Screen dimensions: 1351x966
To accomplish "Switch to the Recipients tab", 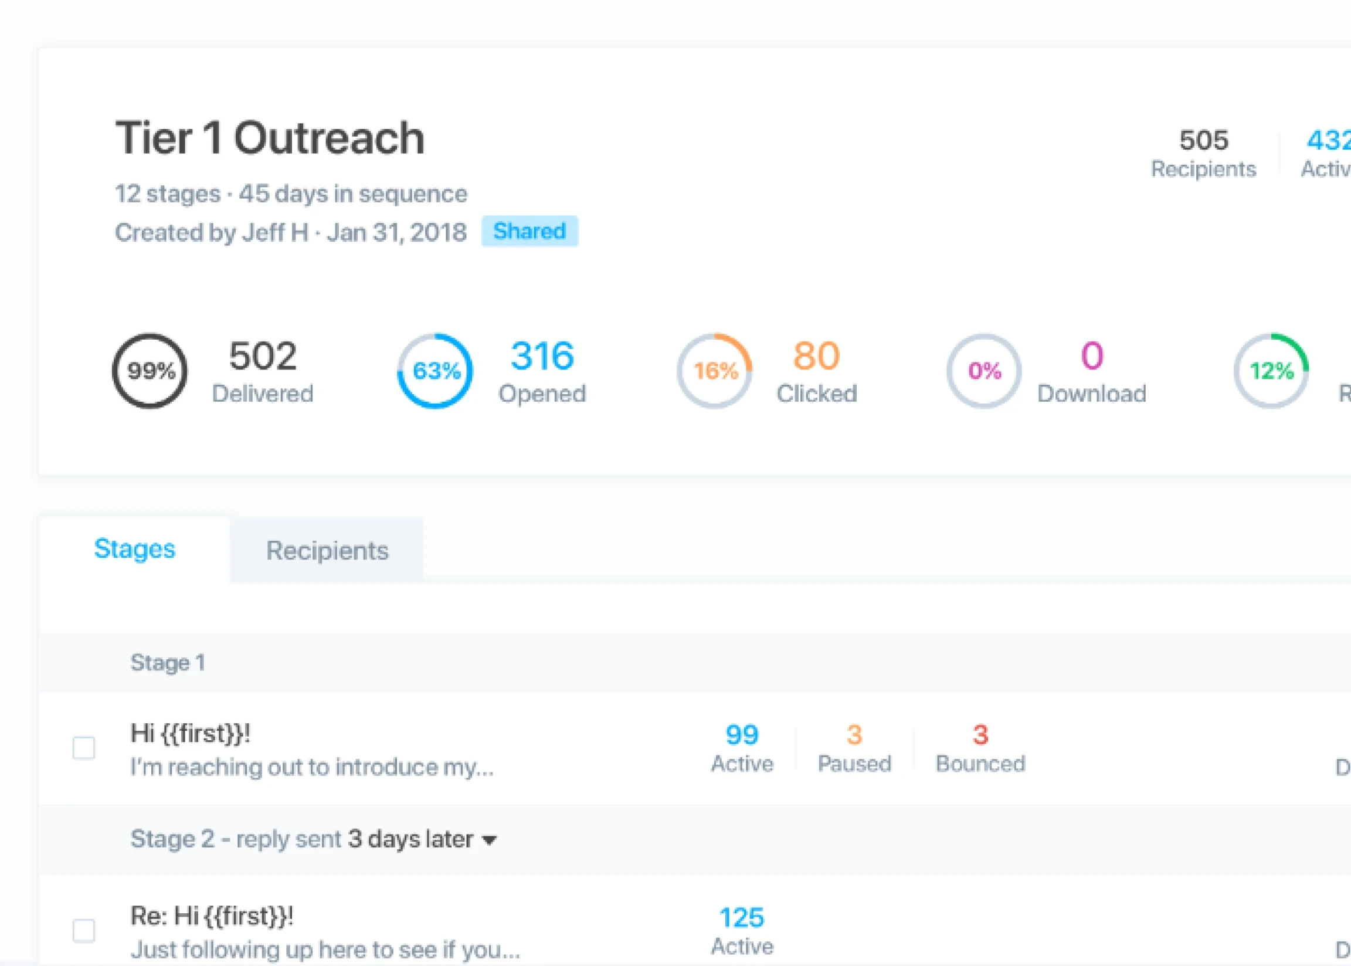I will (x=327, y=550).
